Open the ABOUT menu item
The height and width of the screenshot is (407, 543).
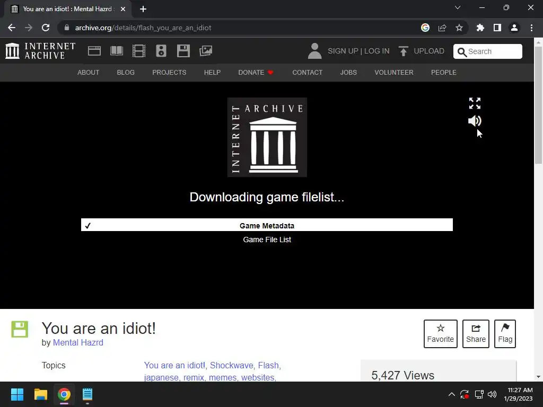pos(89,72)
